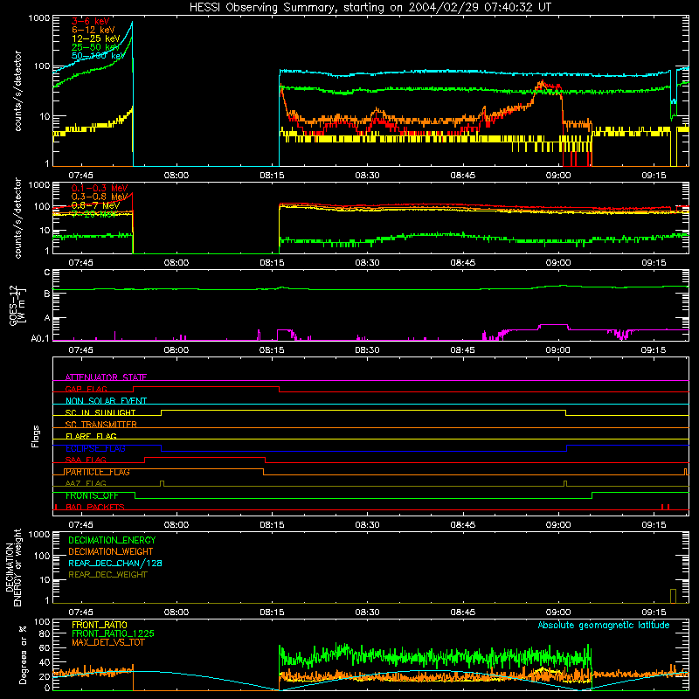Click the 0.8-7 MeV legend entry
The height and width of the screenshot is (699, 699).
pos(96,205)
